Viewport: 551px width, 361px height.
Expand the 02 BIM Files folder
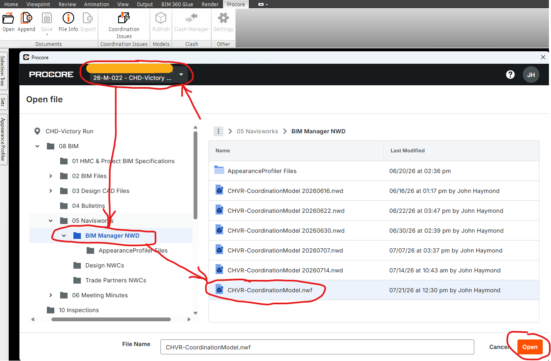pyautogui.click(x=51, y=176)
